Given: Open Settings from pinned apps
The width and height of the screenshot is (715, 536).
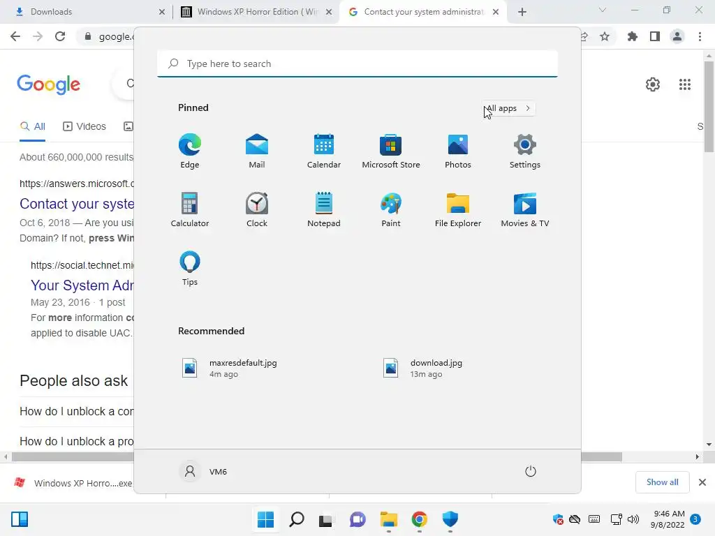Looking at the screenshot, I should click(525, 151).
